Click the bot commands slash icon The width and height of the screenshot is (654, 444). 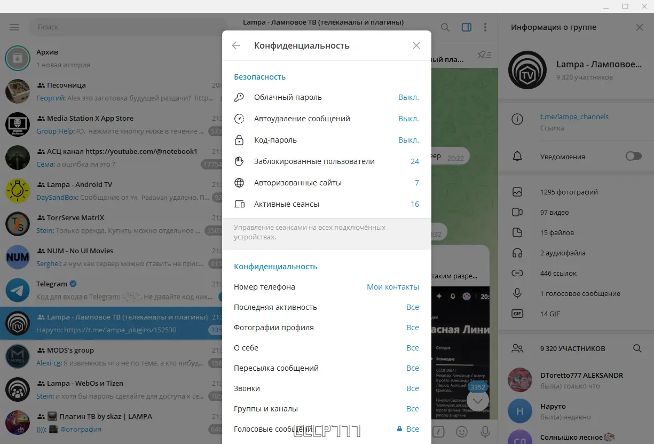coord(438,431)
